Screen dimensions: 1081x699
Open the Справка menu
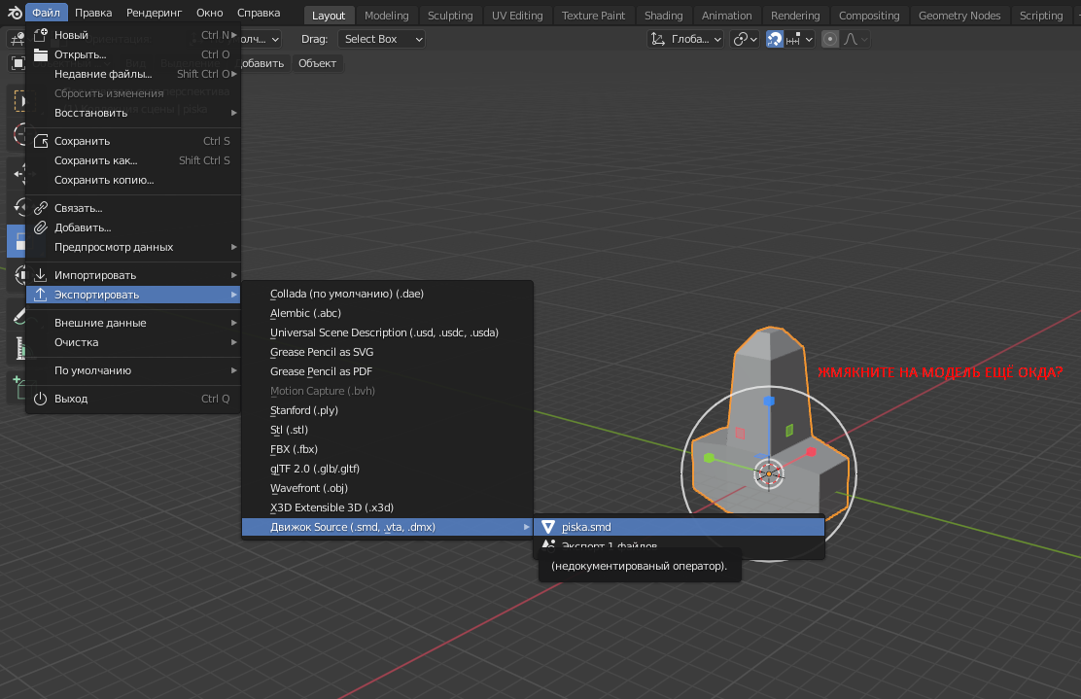pyautogui.click(x=259, y=13)
